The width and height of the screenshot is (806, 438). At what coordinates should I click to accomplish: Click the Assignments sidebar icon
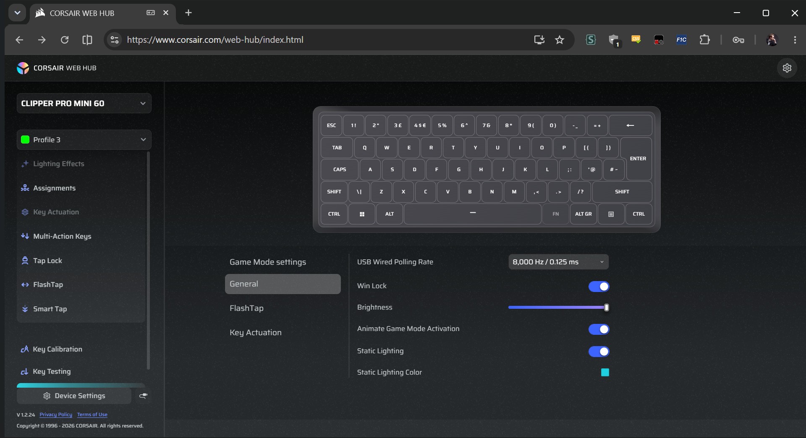[25, 188]
